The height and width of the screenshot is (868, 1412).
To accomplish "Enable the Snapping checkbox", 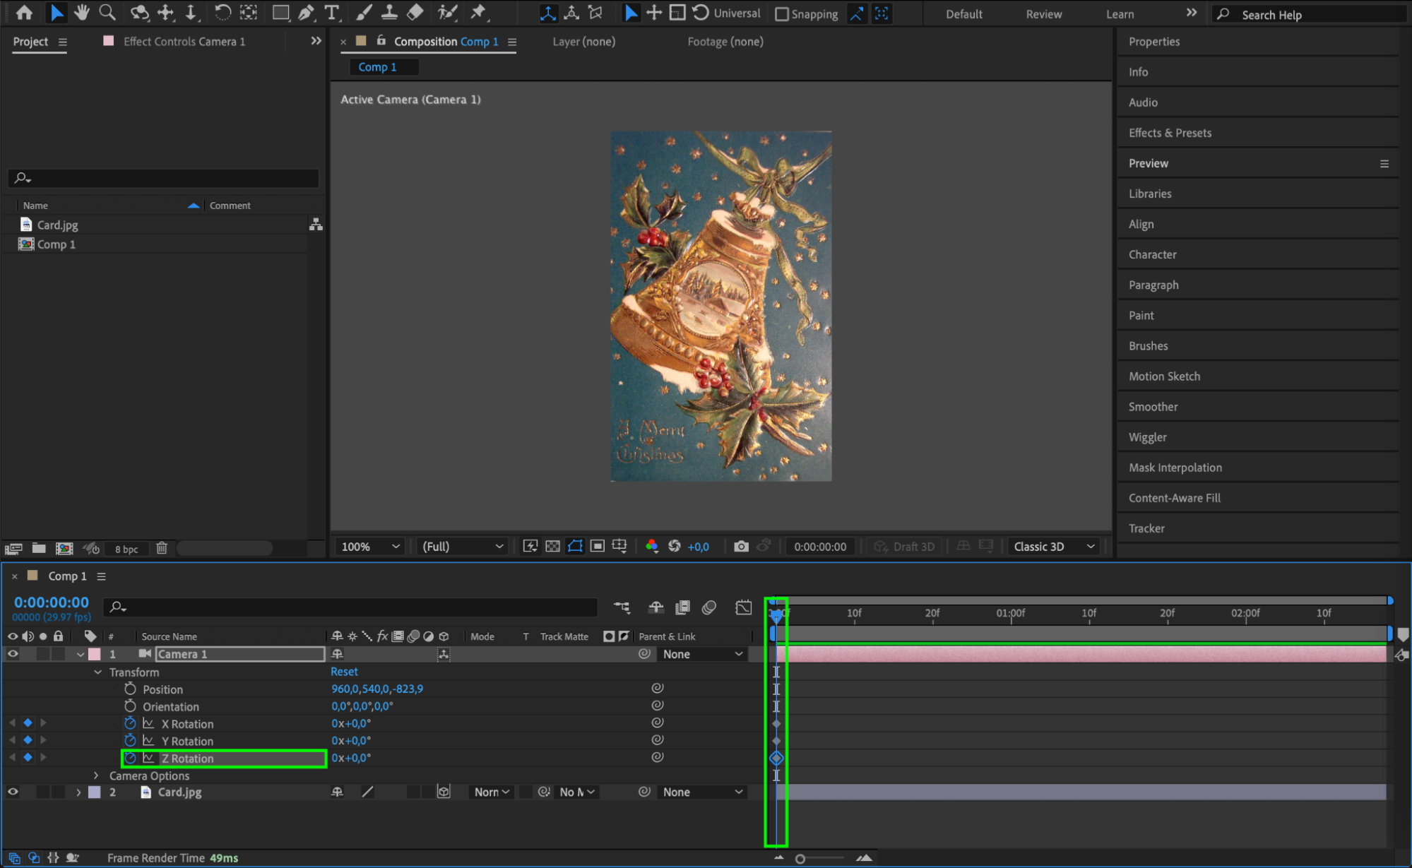I will click(782, 14).
